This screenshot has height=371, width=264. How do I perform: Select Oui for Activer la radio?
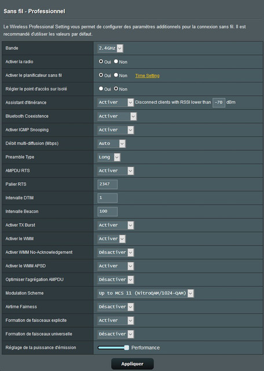click(x=101, y=61)
